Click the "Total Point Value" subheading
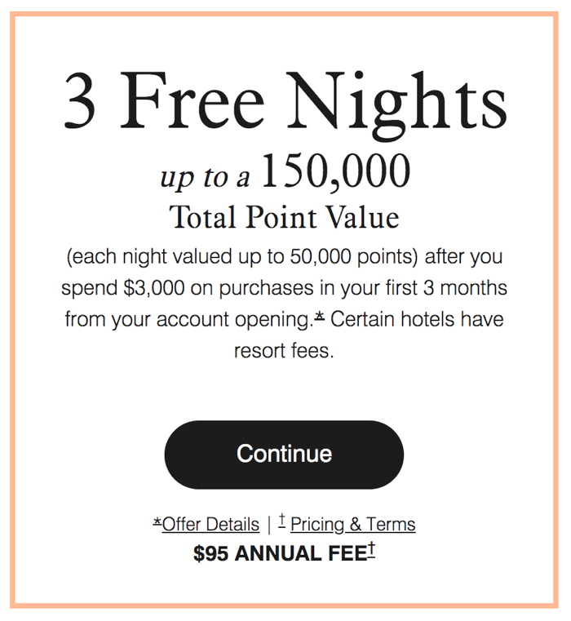The width and height of the screenshot is (571, 621). [x=285, y=217]
